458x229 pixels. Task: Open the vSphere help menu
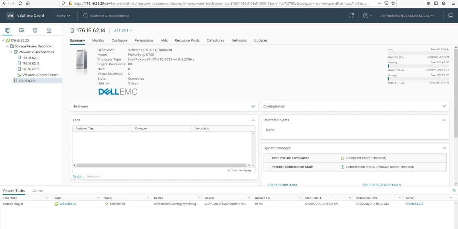[368, 16]
